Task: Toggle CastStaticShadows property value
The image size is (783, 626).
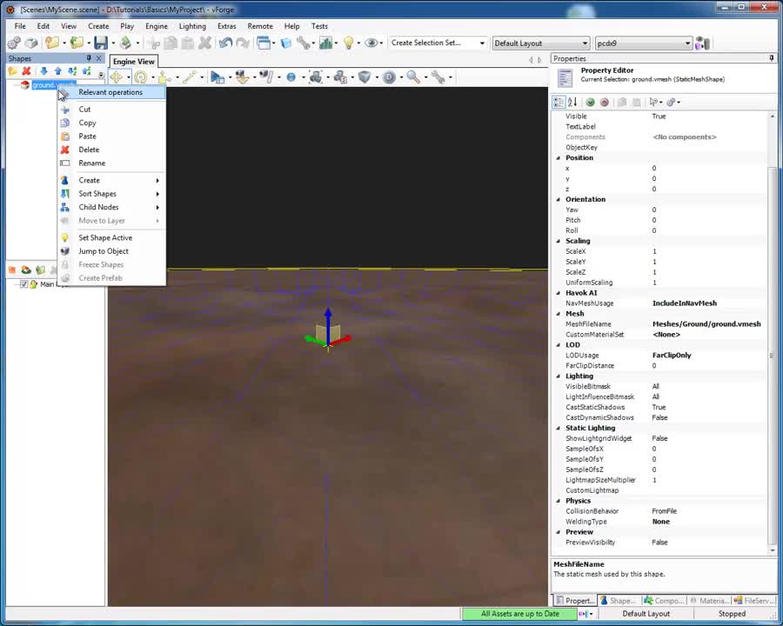Action: [659, 407]
